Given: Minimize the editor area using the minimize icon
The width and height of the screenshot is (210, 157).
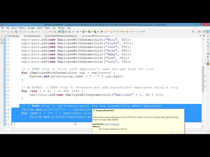Looking at the screenshot, I should click(x=200, y=36).
